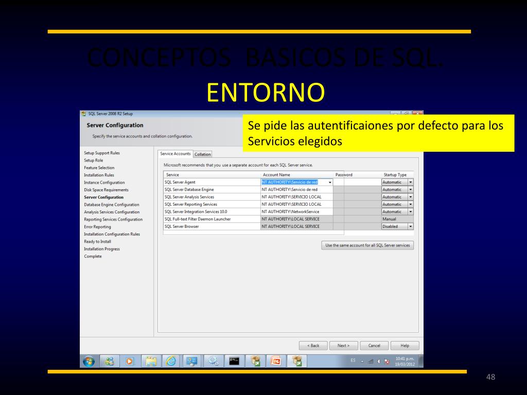
Task: Click Database Engine Configuration step in sidebar
Action: [112, 205]
